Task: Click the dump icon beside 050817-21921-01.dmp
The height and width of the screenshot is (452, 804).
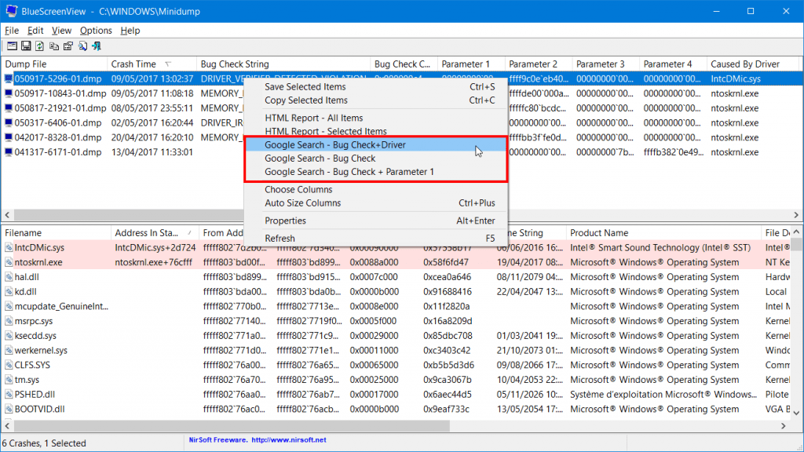Action: click(9, 108)
